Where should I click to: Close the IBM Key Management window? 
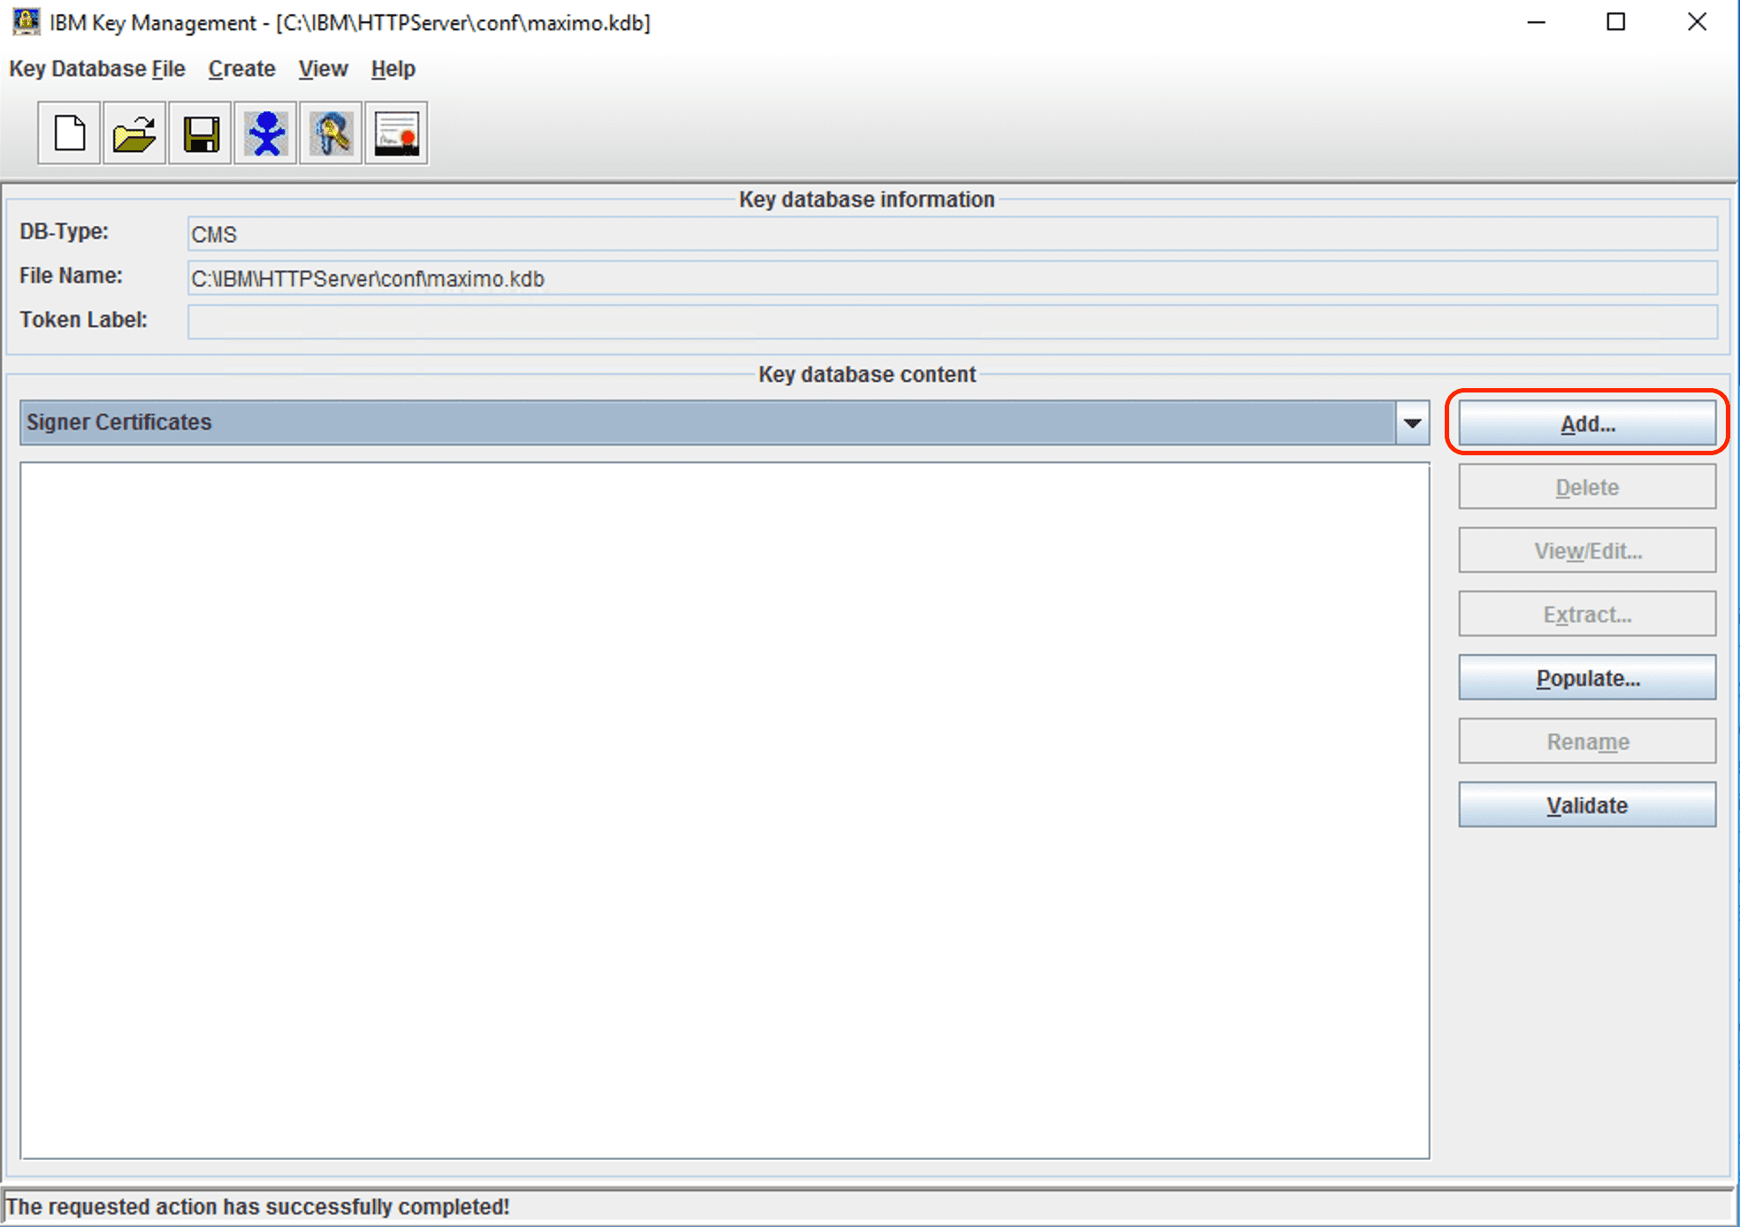point(1697,22)
